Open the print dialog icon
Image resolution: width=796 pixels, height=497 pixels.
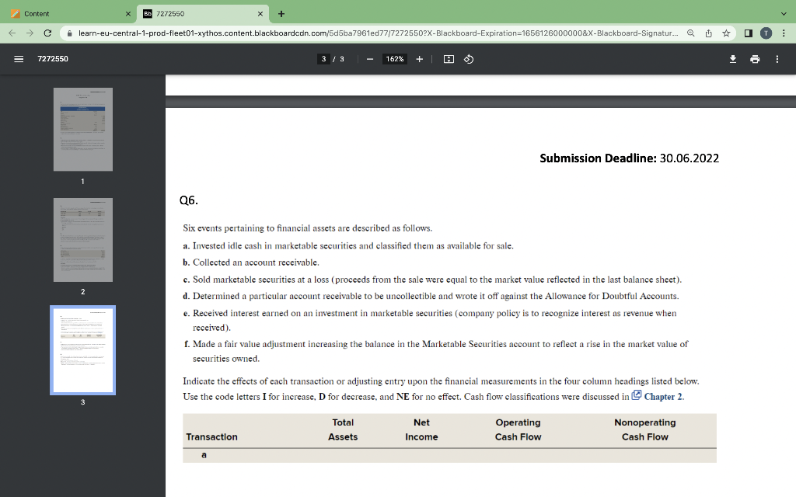coord(753,58)
